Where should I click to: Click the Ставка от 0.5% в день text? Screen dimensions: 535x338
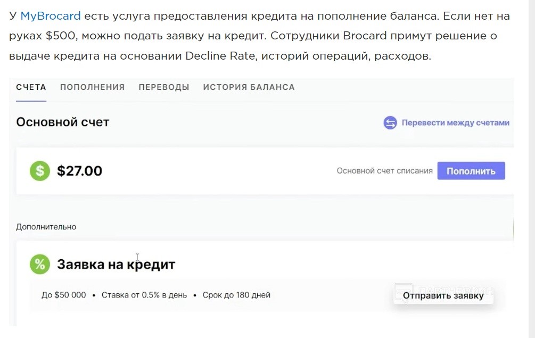coord(144,295)
